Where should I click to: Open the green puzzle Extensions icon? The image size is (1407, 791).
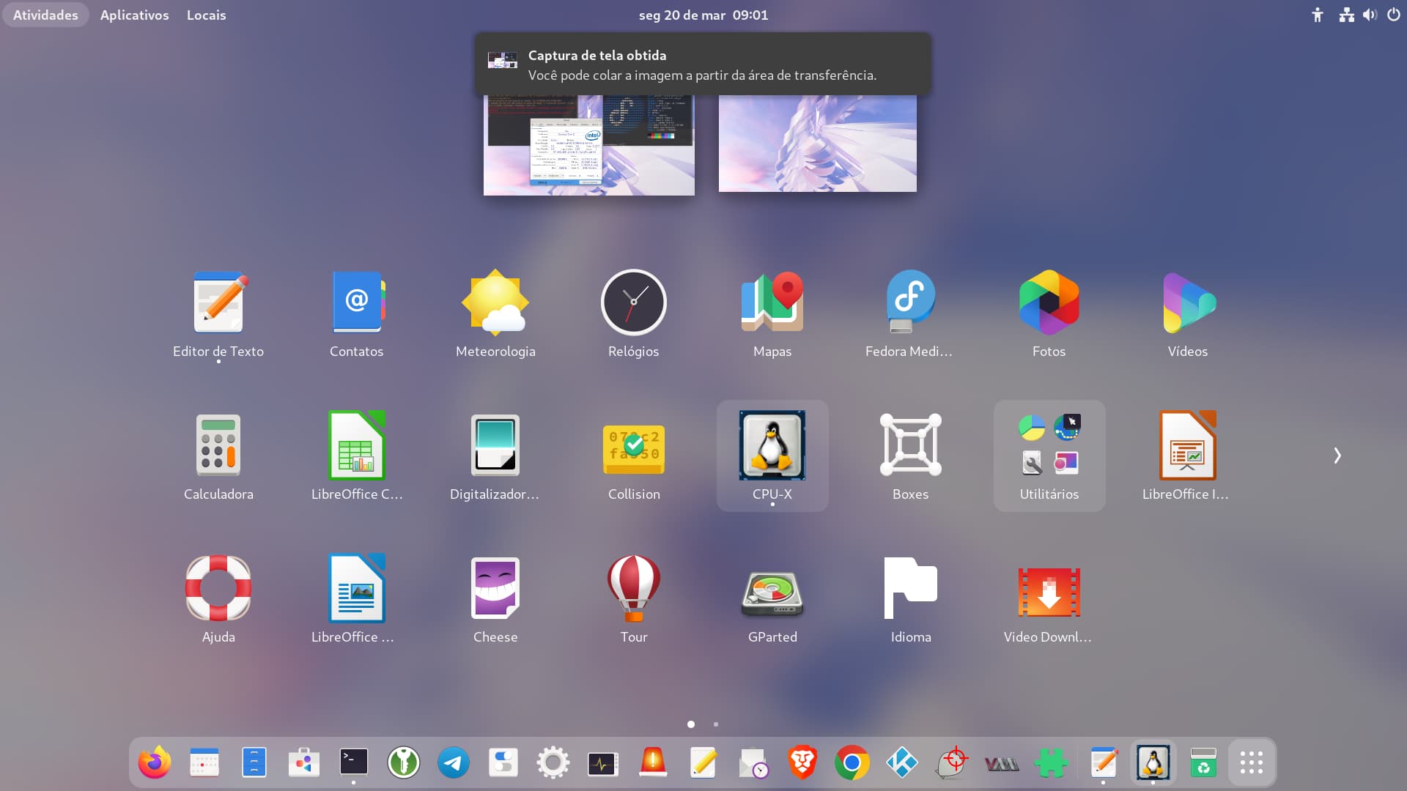click(x=1052, y=763)
